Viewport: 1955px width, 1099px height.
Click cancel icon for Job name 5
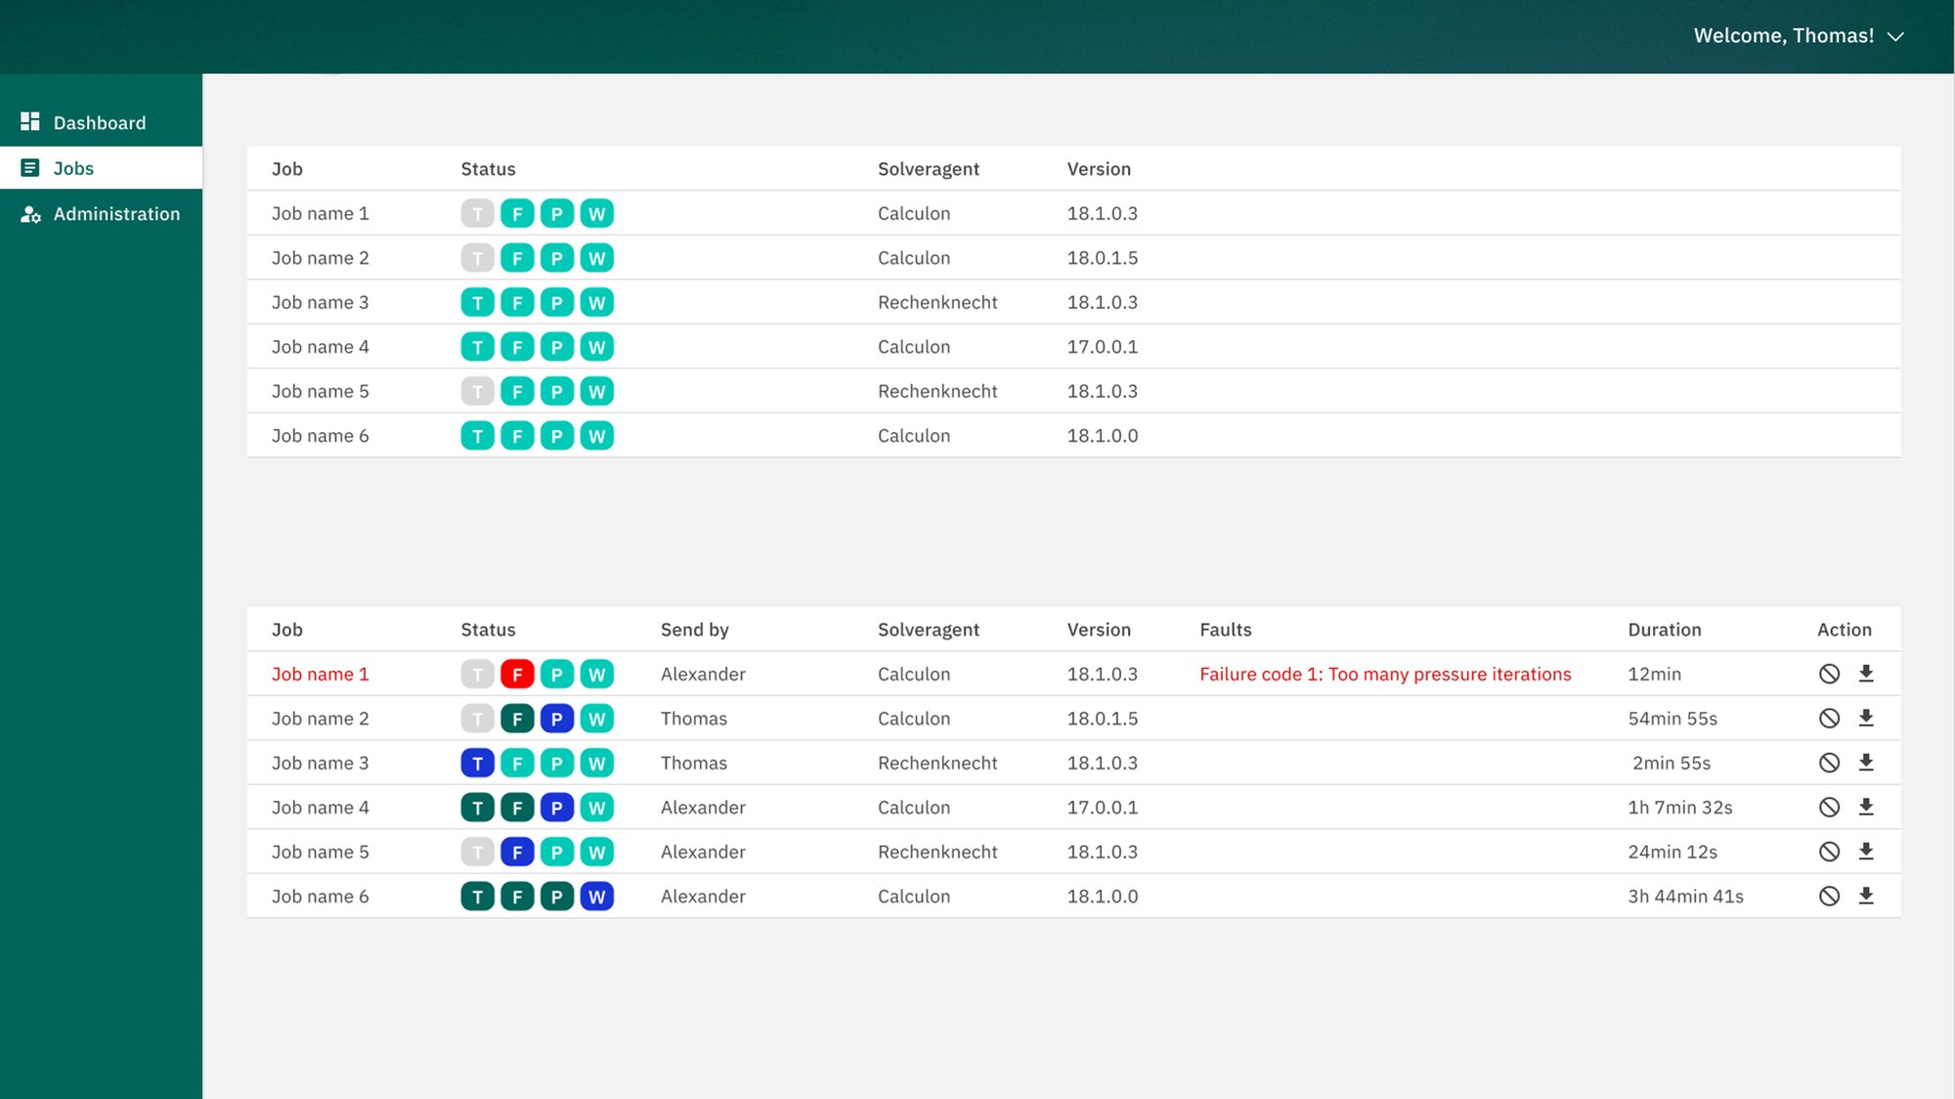click(x=1829, y=852)
